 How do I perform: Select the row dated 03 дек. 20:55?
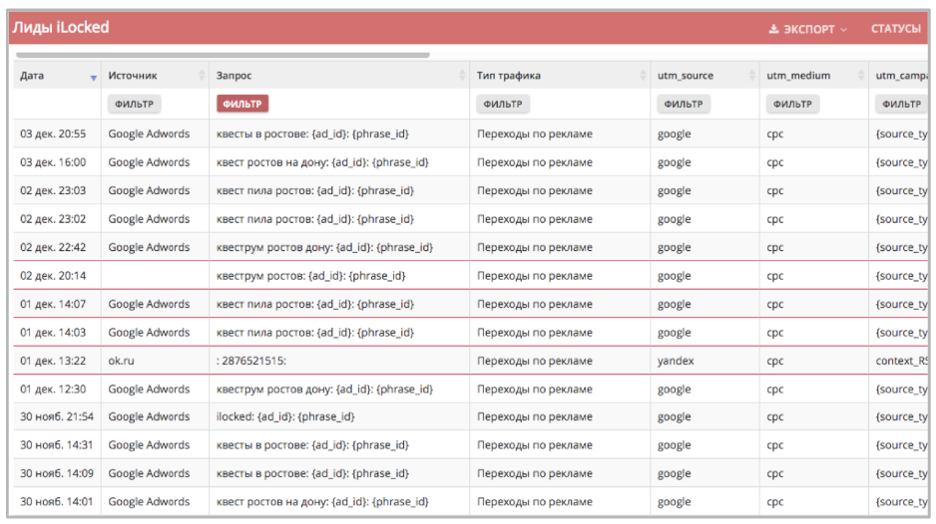tap(470, 133)
